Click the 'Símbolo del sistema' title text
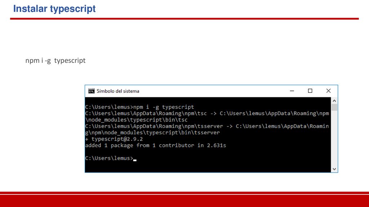 118,91
